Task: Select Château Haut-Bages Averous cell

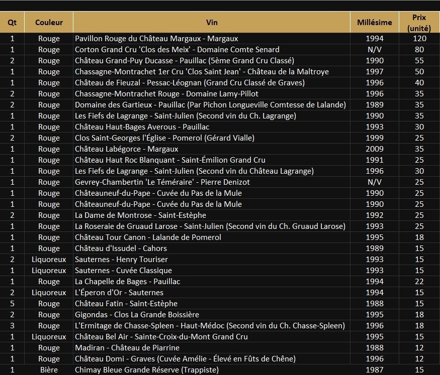Action: 212,127
